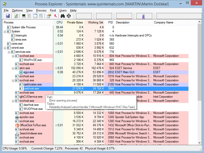Toggle the Show Process Tree icon
The width and height of the screenshot is (204, 153).
29,16
